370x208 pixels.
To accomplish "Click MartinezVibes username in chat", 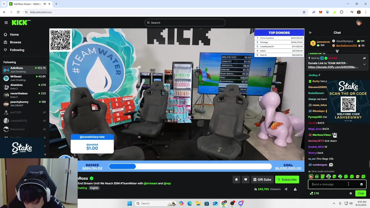I will click(322, 135).
